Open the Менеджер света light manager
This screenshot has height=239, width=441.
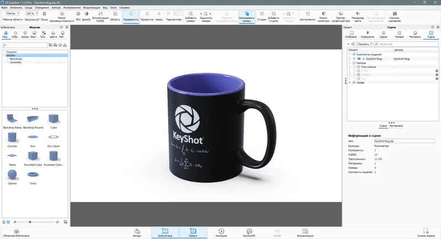[358, 17]
